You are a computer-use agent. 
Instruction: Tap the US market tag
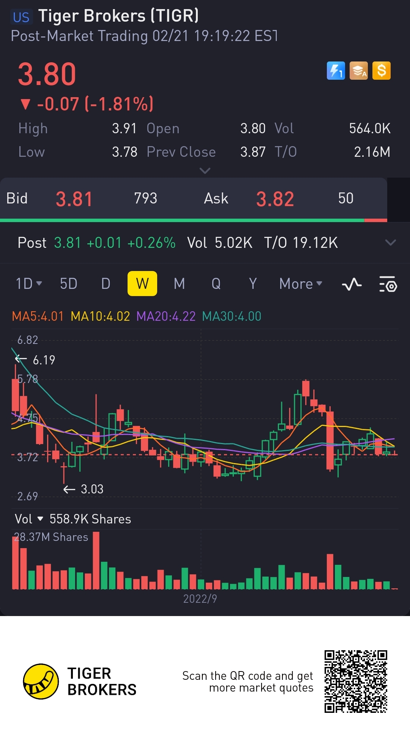(x=21, y=17)
